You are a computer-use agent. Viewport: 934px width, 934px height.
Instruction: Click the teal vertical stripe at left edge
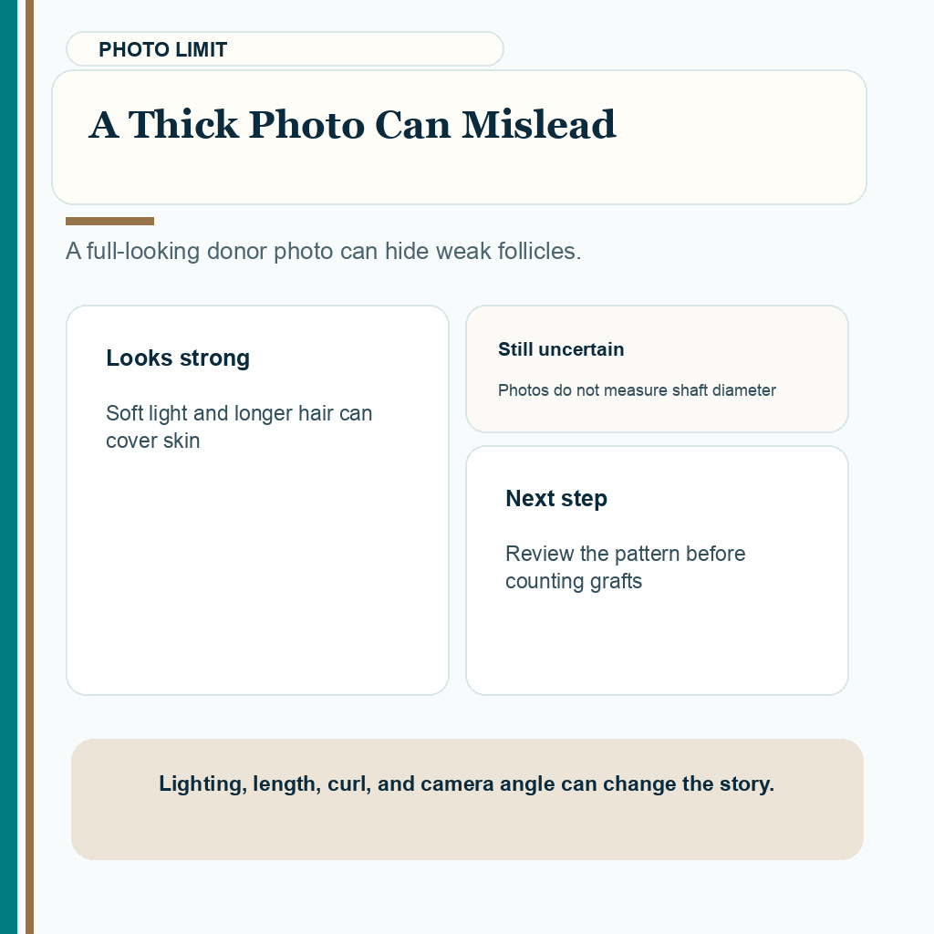(9, 467)
